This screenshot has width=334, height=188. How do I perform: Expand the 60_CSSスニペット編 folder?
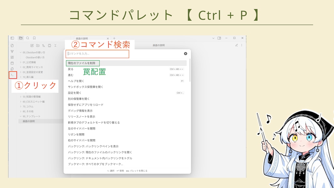point(21,102)
